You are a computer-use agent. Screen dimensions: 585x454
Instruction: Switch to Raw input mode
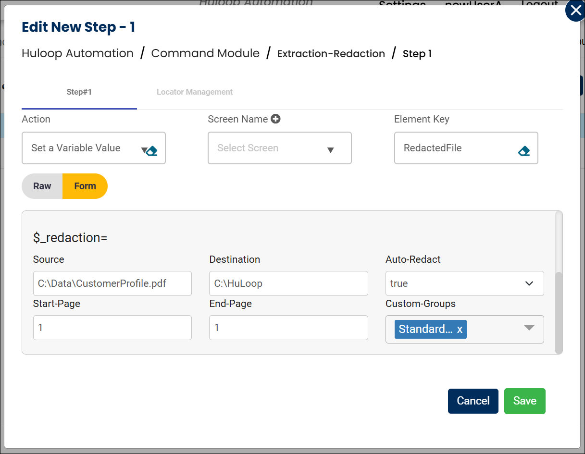tap(42, 186)
